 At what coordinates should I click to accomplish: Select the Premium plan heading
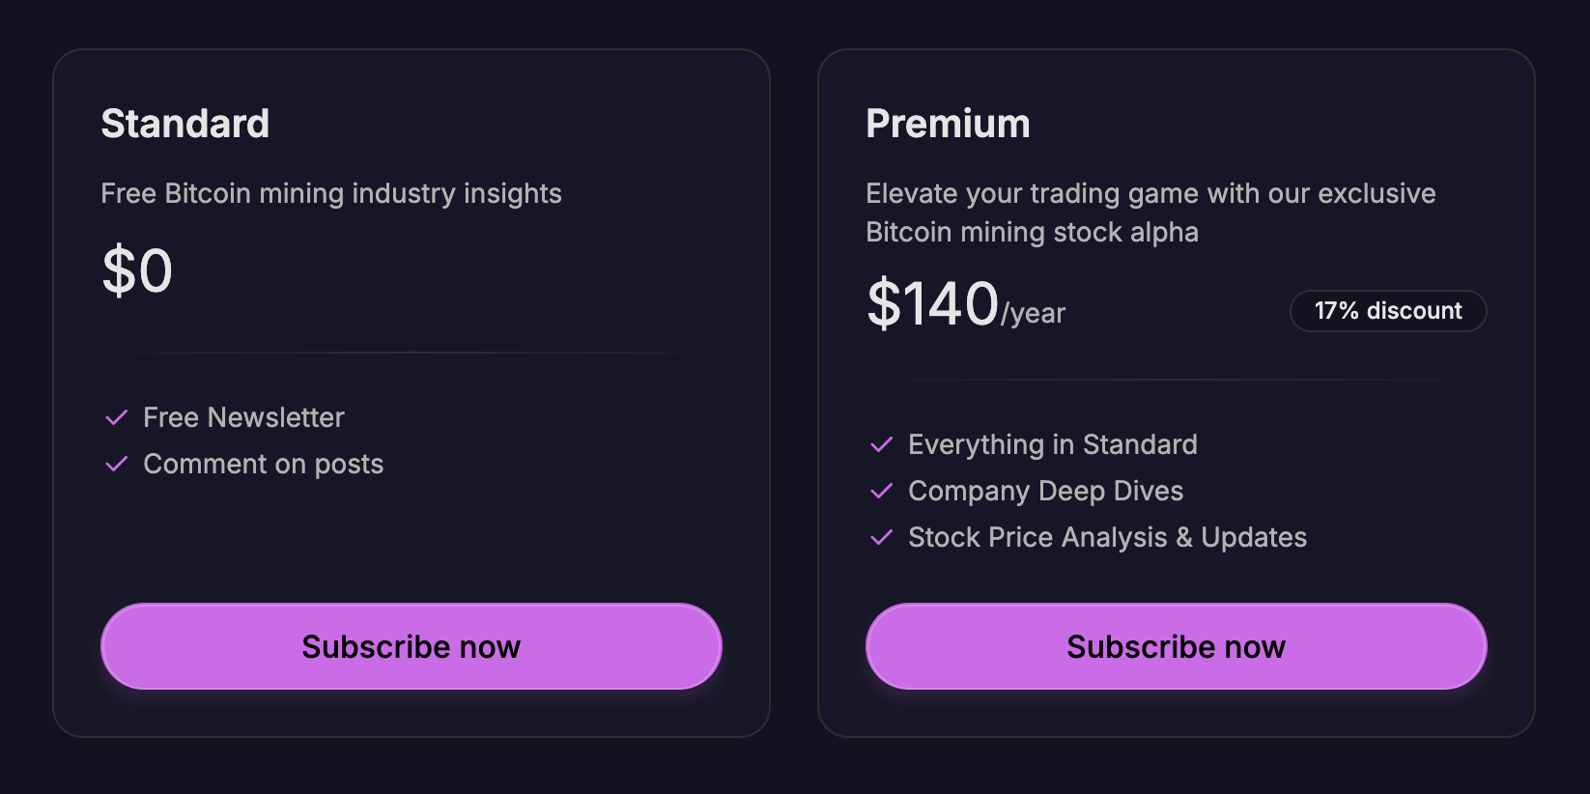point(948,124)
